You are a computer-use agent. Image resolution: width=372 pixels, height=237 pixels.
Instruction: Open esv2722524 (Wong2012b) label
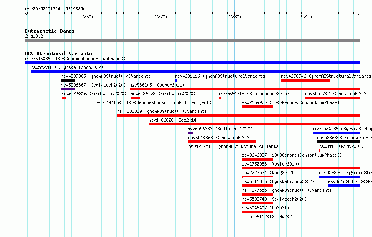tap(269, 173)
